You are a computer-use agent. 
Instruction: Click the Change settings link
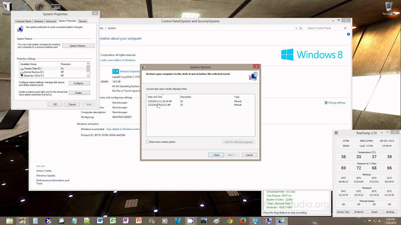336,103
